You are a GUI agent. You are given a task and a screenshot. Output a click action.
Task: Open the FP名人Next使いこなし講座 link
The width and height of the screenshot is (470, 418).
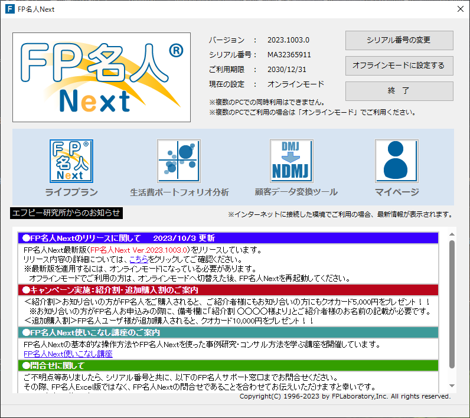[68, 354]
